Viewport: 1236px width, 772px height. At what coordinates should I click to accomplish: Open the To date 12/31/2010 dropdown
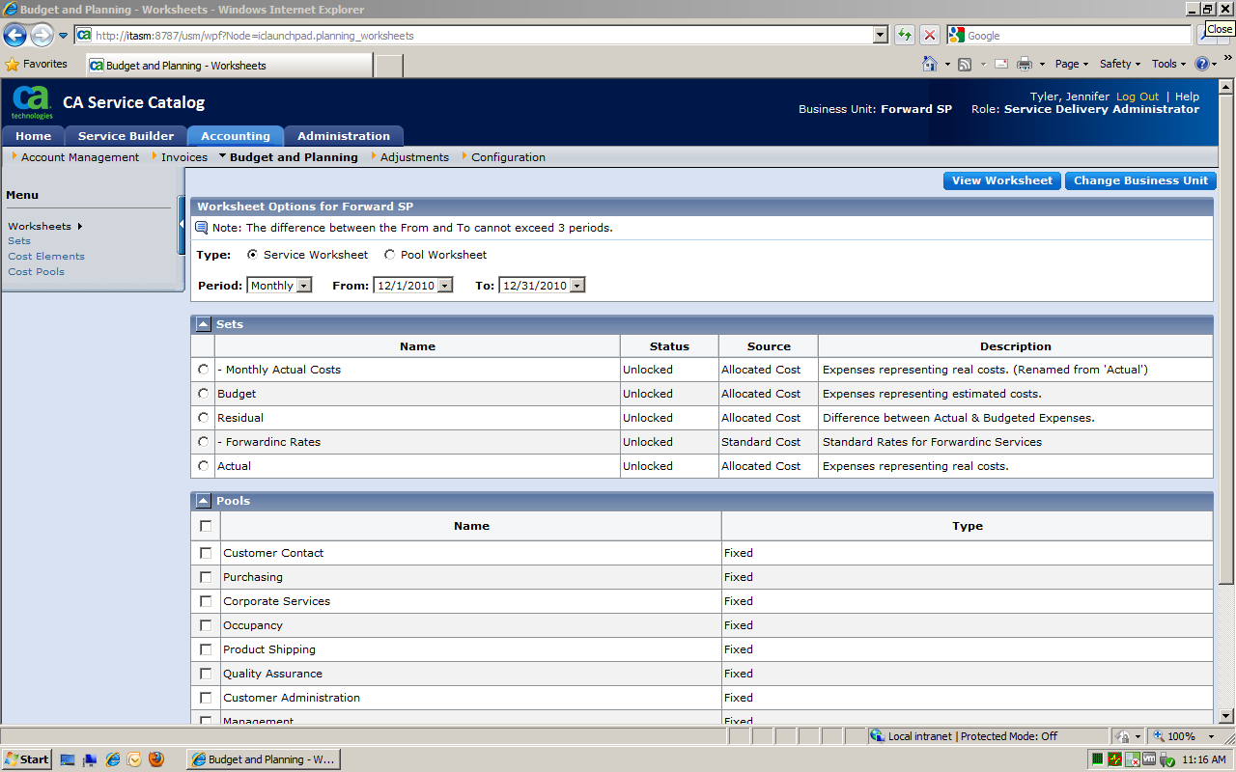click(543, 286)
